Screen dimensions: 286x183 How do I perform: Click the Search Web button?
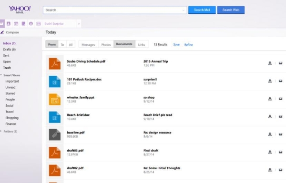point(231,10)
